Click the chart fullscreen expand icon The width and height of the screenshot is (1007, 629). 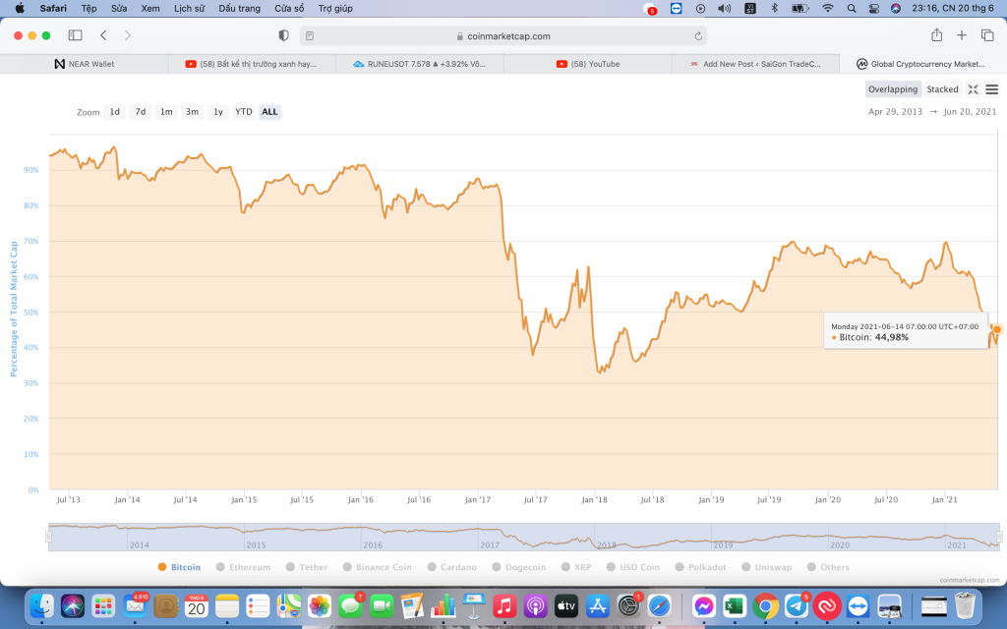[x=973, y=89]
